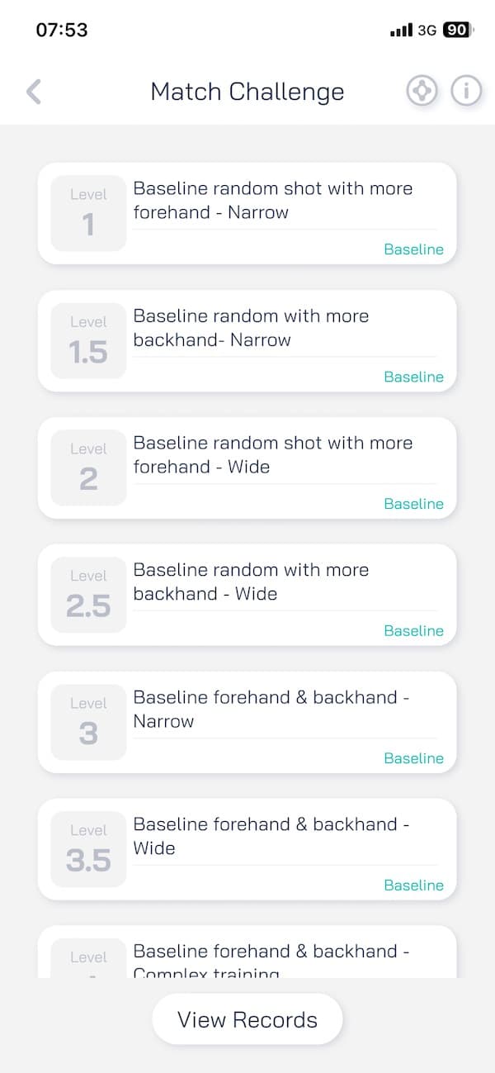The image size is (495, 1073).
Task: Open Baseline forehand & backhand - Wide drill
Action: [271, 836]
